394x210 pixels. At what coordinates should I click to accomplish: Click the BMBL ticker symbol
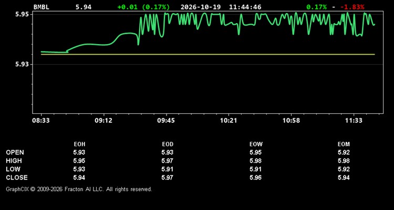[x=42, y=7]
